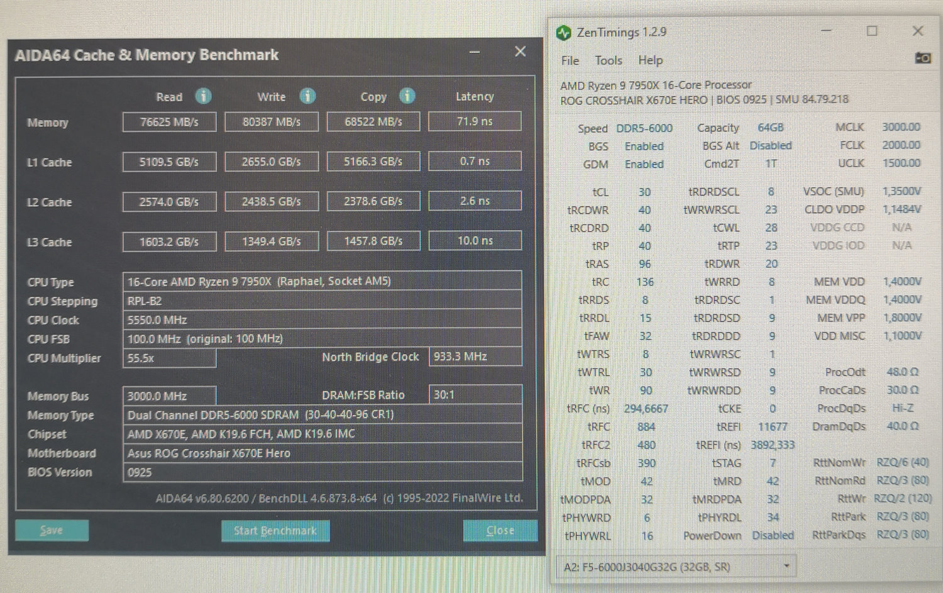Viewport: 943px width, 593px height.
Task: Click the DDR5-6000 speed value in ZenTimings
Action: click(644, 128)
